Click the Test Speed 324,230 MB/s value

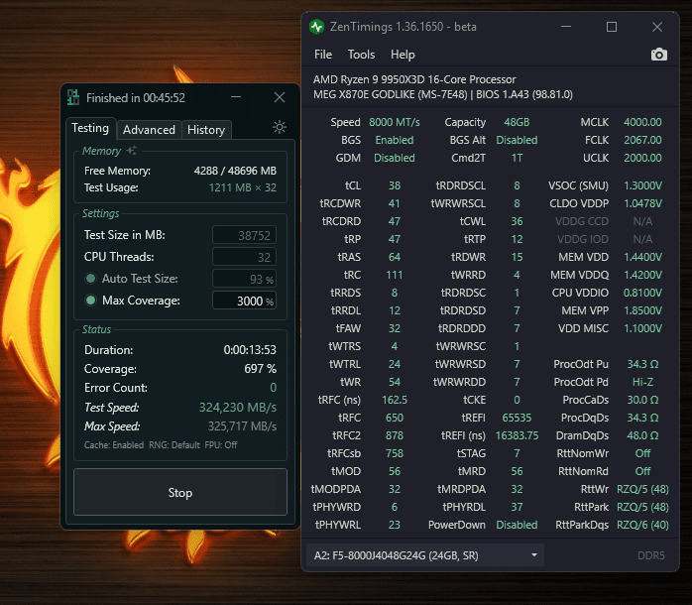click(237, 408)
